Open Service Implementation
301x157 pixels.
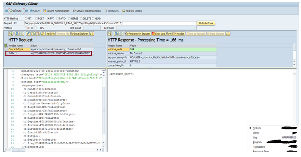point(87,11)
